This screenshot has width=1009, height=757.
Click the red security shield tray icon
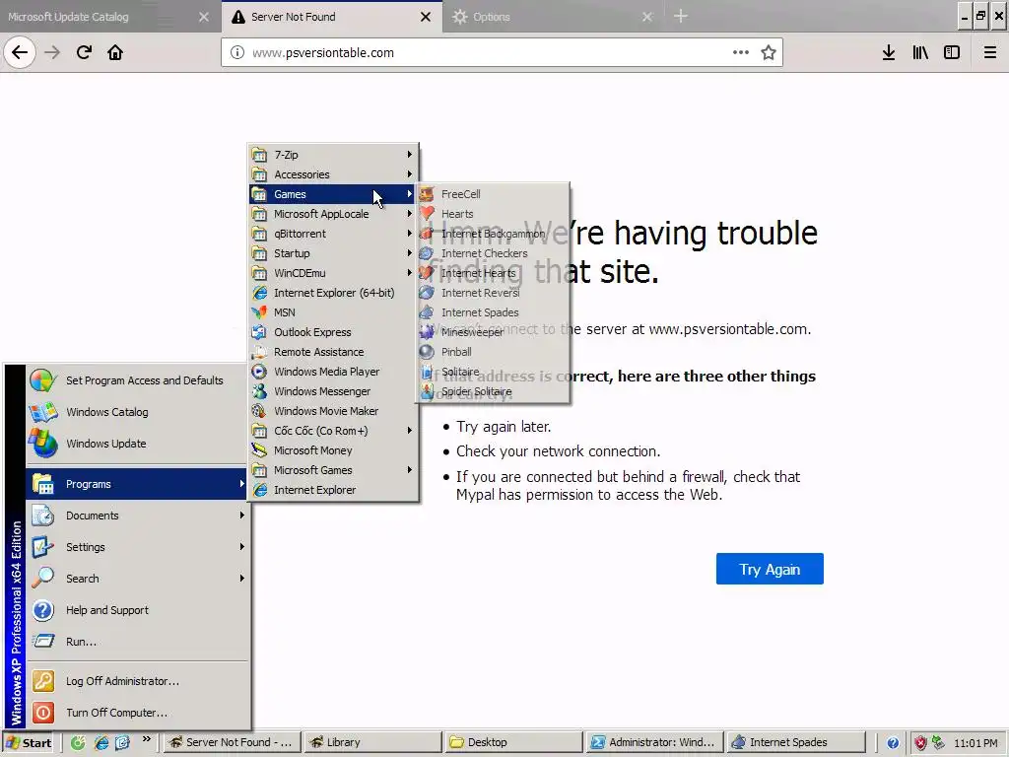pos(920,743)
